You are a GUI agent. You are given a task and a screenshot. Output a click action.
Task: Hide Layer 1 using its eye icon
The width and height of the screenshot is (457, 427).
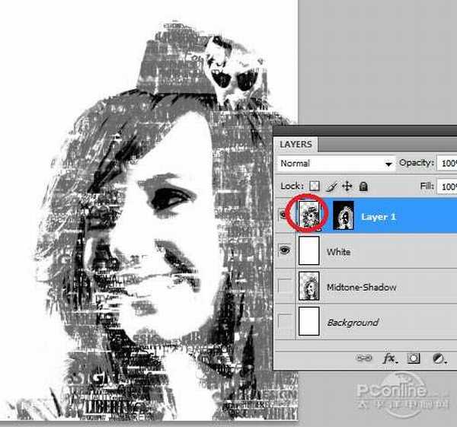285,216
